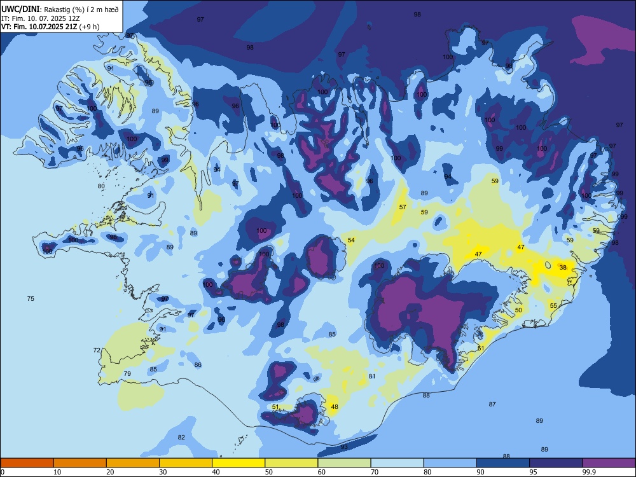
Task: Click the 82 value over the southern sea
Action: [x=181, y=438]
